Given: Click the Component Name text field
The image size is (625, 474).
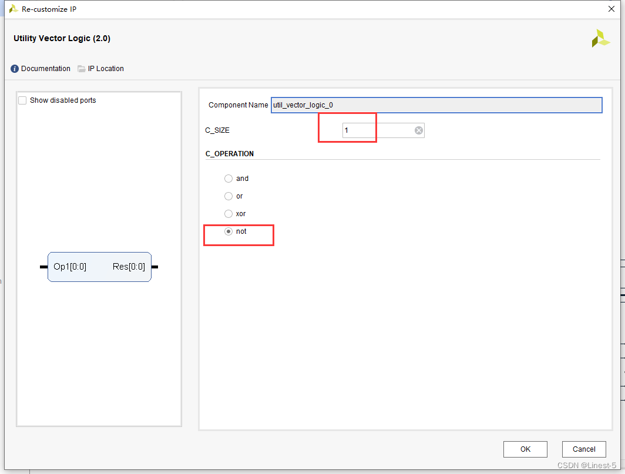Looking at the screenshot, I should [x=436, y=105].
